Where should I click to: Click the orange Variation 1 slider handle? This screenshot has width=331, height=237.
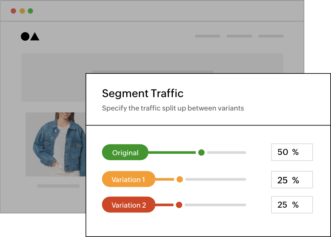(x=180, y=180)
